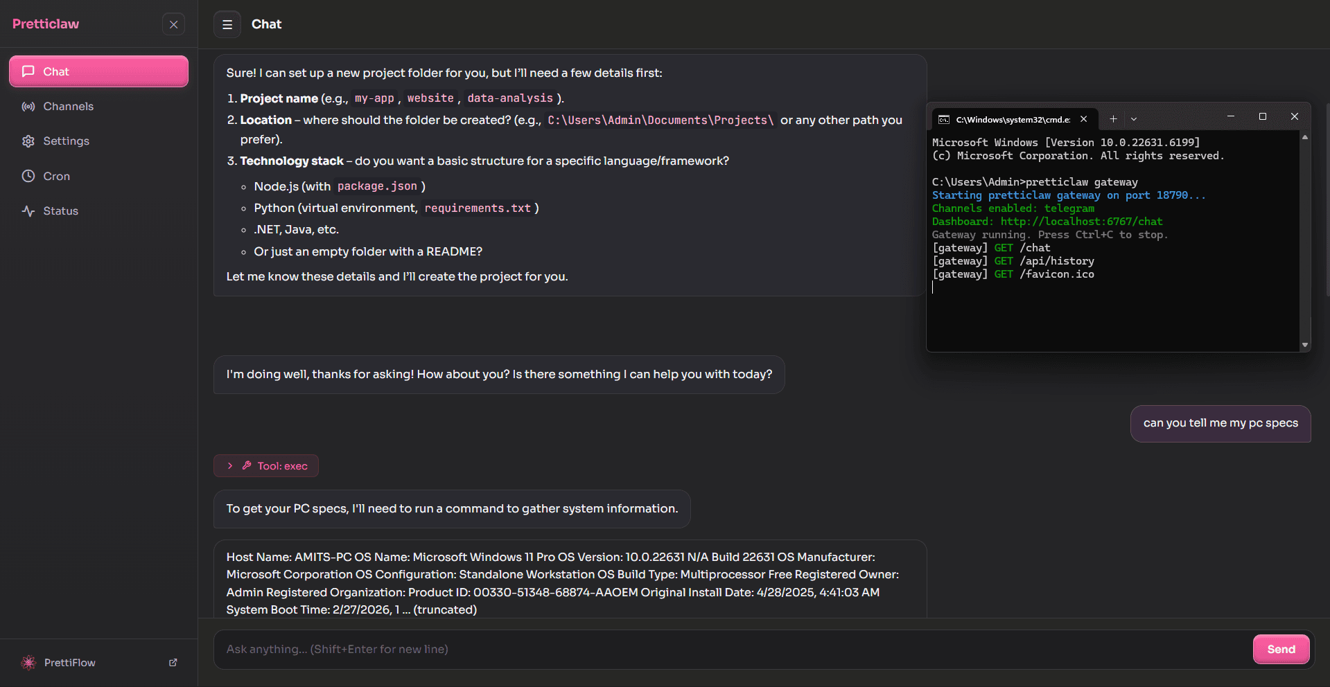Click the Pretticlaw logo title
This screenshot has height=687, width=1330.
click(46, 24)
